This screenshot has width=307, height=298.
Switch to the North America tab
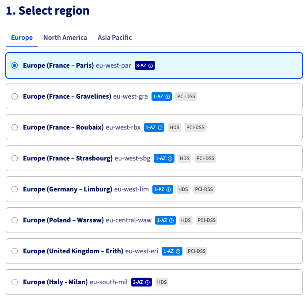click(65, 38)
